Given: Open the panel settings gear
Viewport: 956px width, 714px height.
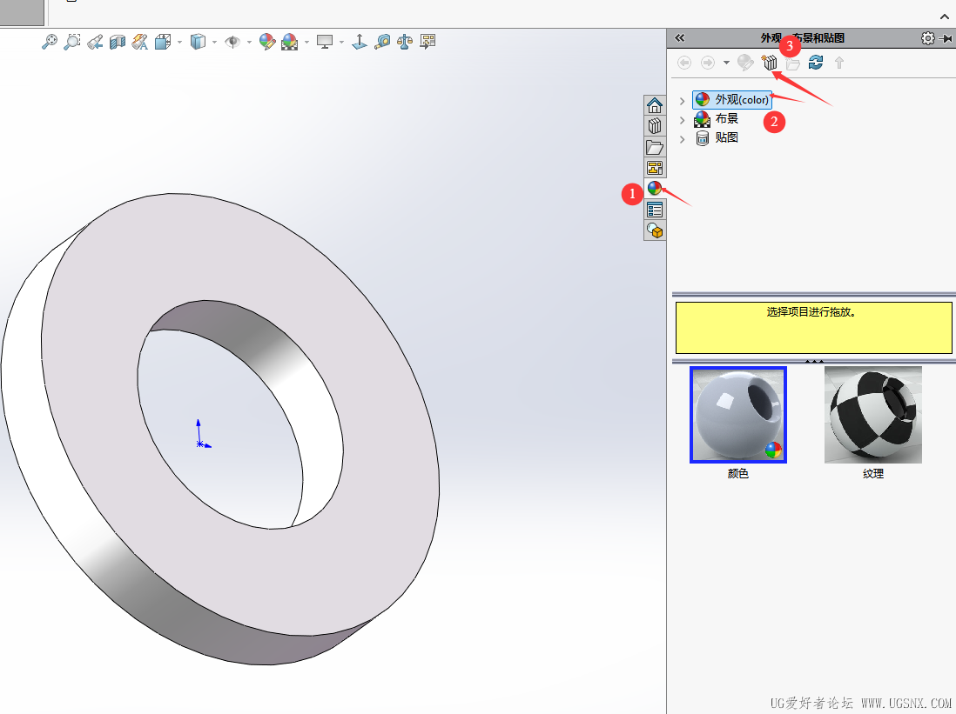Looking at the screenshot, I should [x=927, y=38].
